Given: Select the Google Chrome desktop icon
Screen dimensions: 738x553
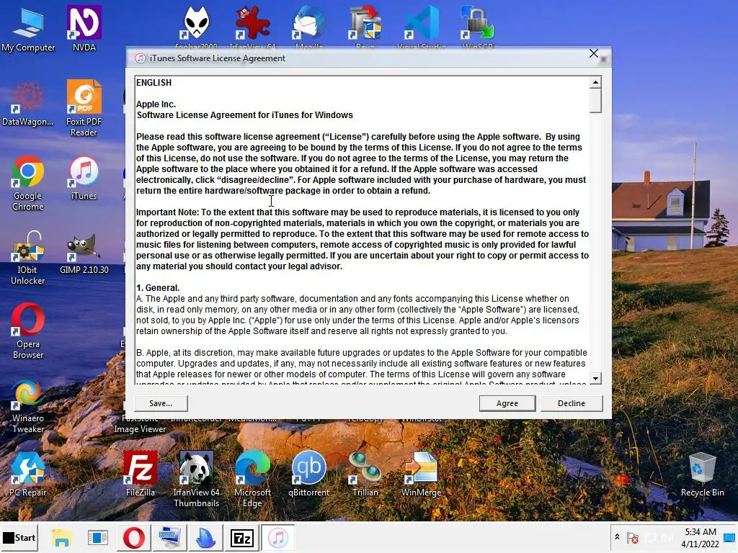Looking at the screenshot, I should pos(28,184).
